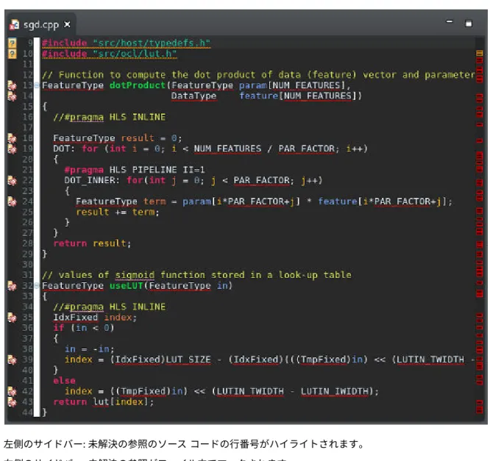Minimize the editor panel

click(x=449, y=22)
